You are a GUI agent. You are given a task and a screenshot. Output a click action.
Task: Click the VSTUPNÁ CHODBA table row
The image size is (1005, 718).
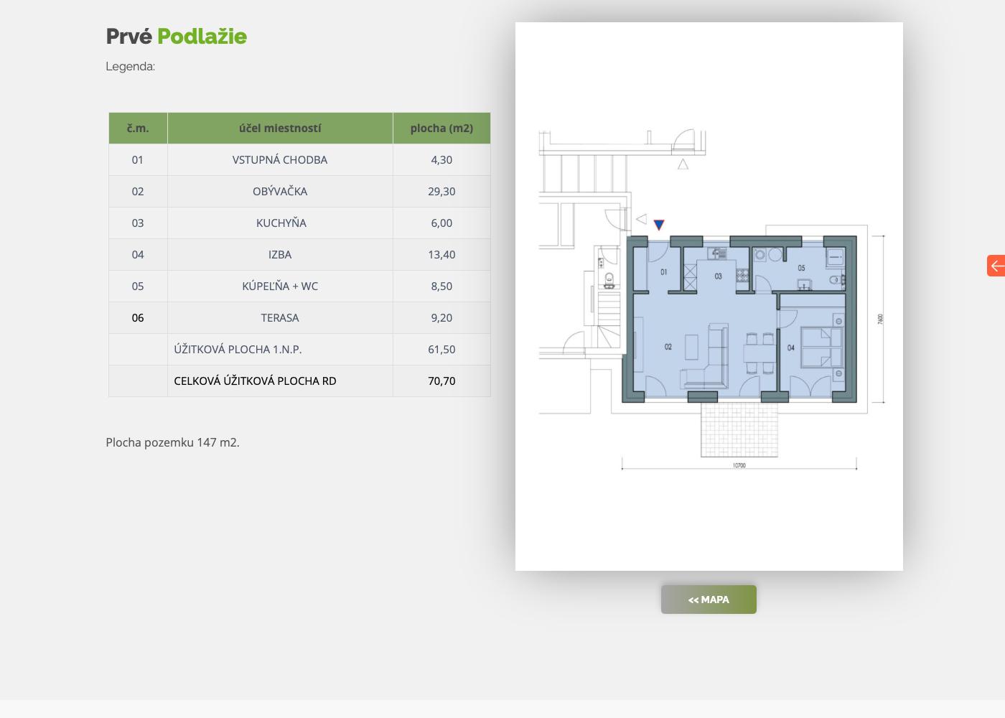(299, 160)
